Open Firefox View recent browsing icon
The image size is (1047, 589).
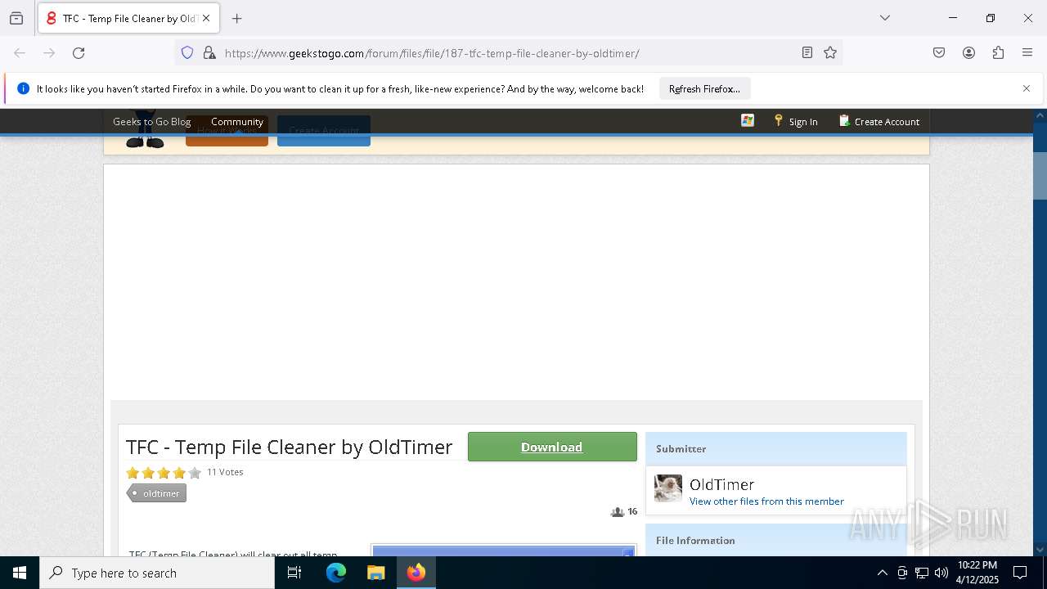[x=16, y=18]
